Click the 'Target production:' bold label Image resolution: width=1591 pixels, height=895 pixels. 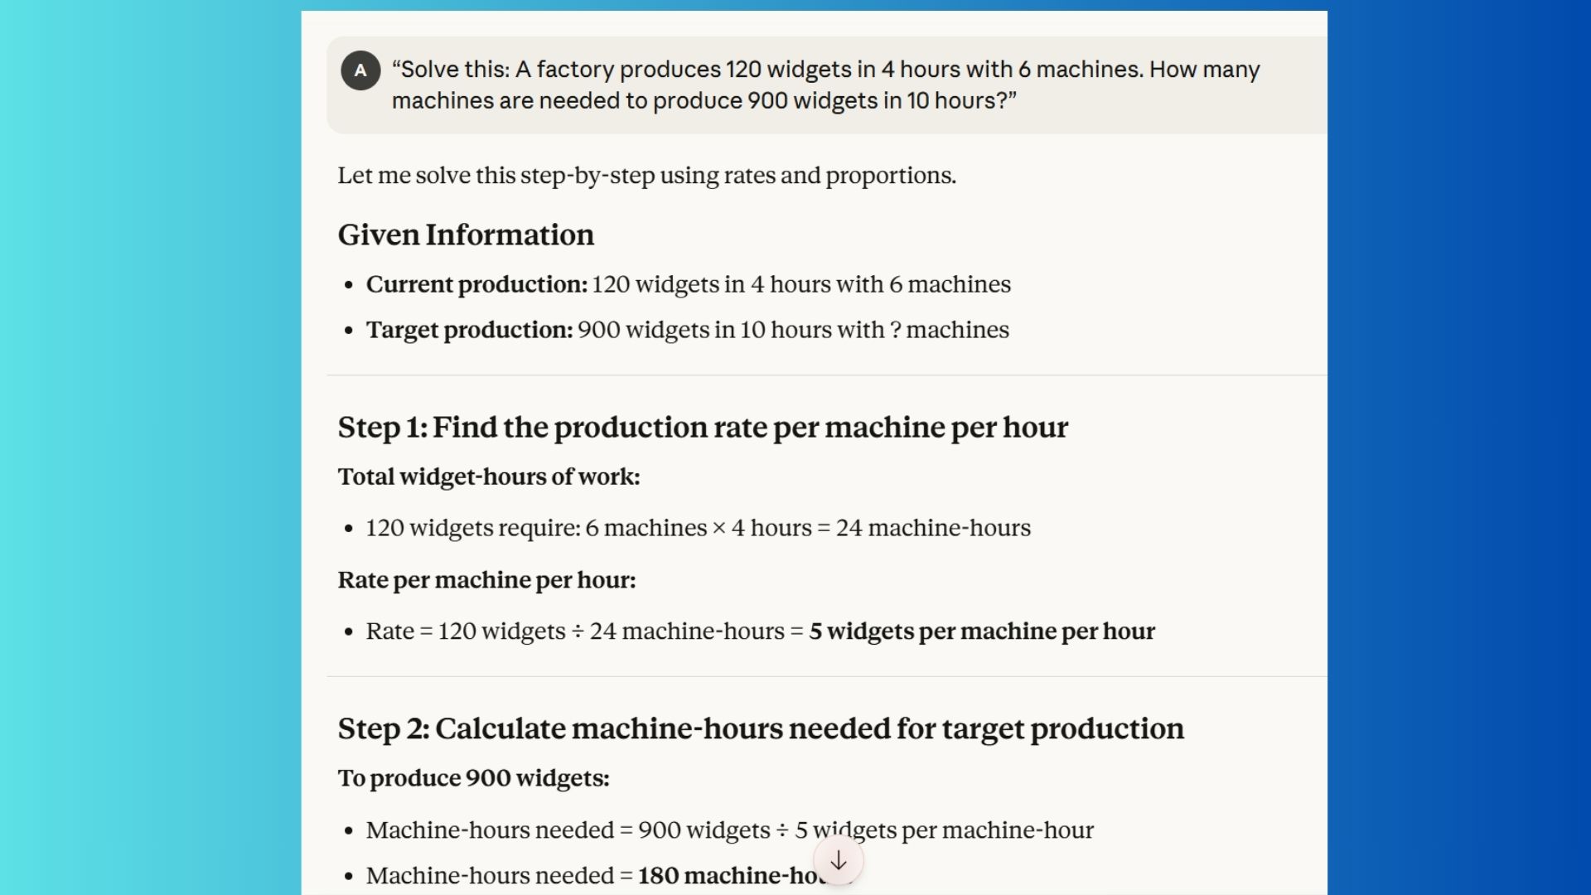pos(469,330)
